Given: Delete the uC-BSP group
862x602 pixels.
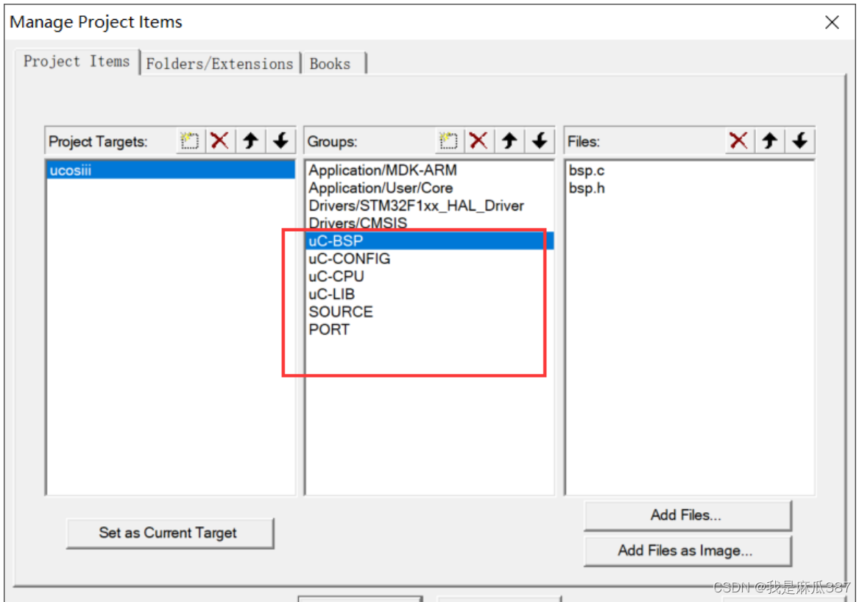Looking at the screenshot, I should click(x=479, y=141).
